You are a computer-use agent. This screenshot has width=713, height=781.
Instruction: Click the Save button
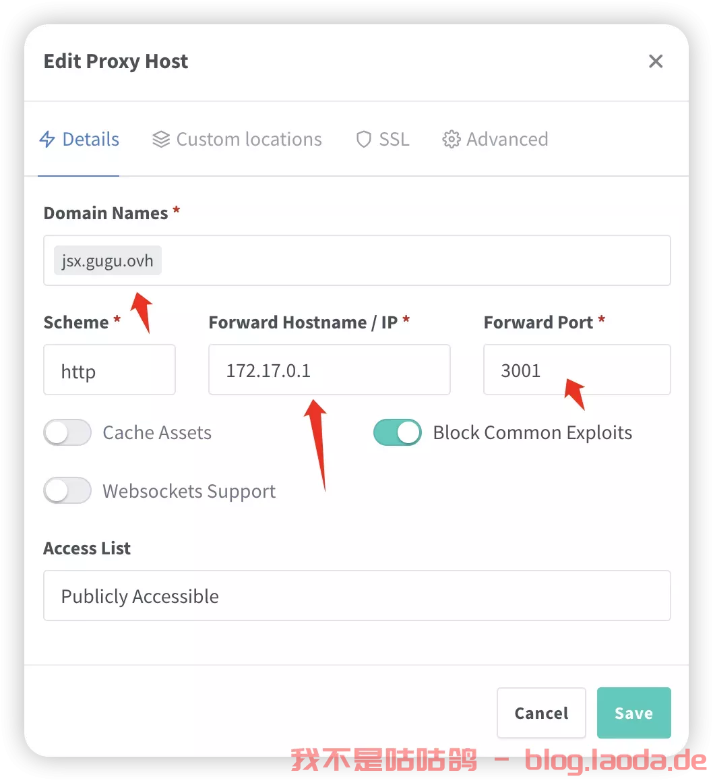634,713
